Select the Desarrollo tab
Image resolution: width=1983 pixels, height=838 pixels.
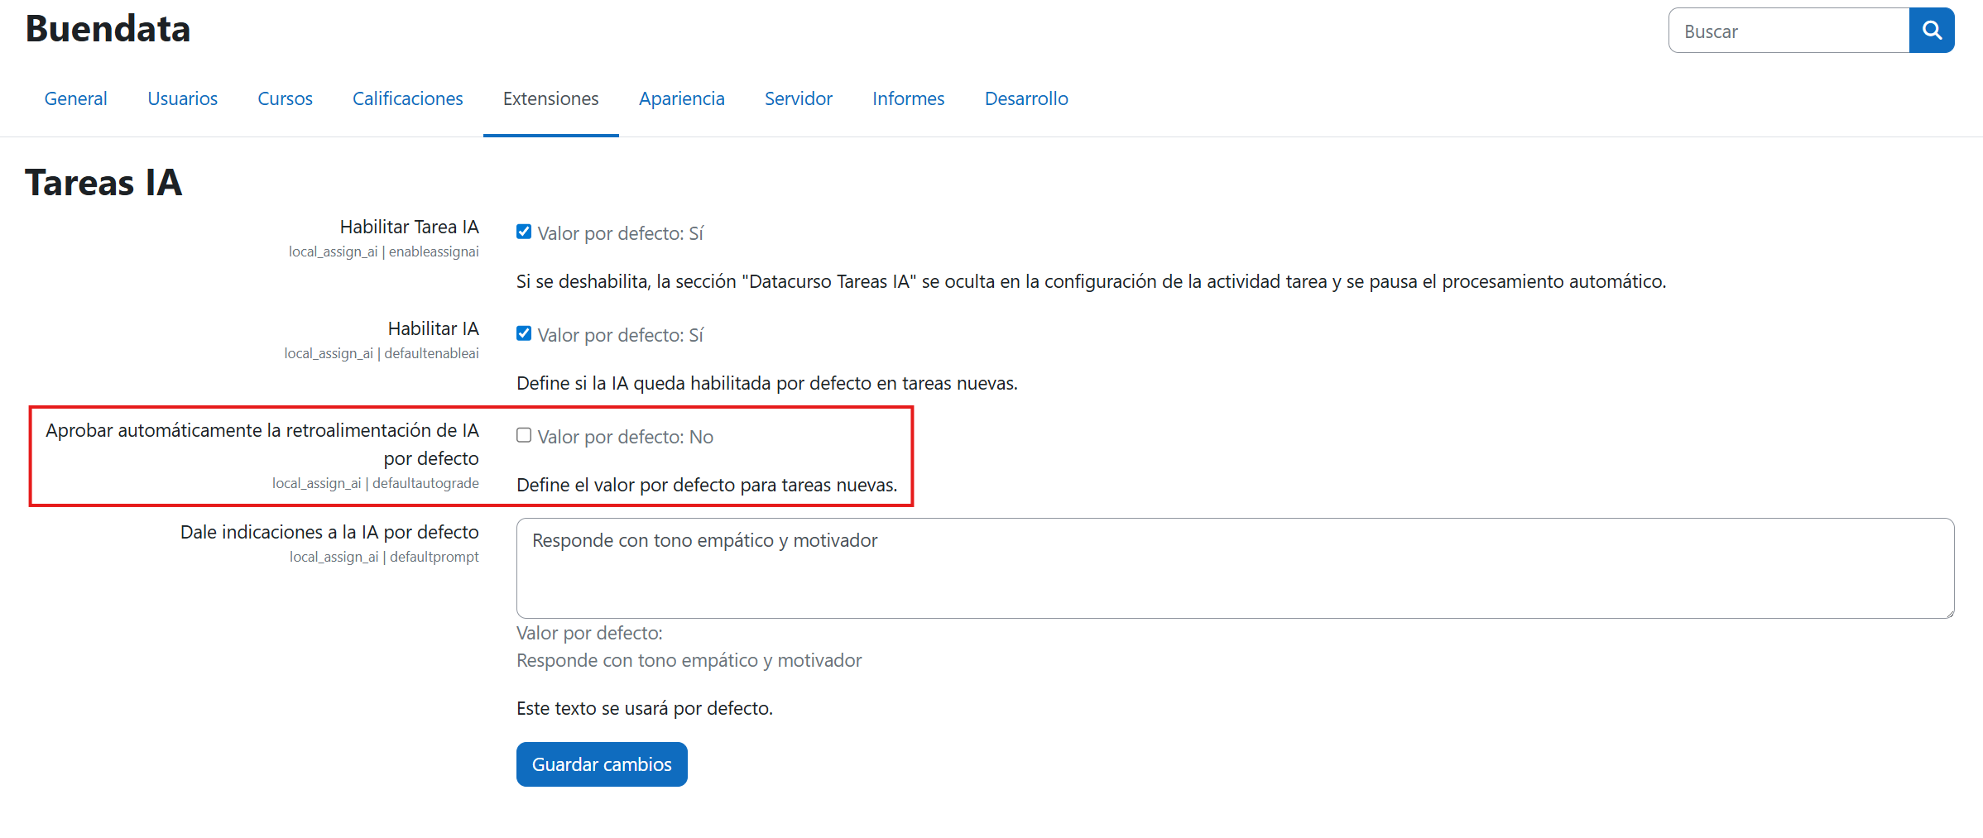tap(1025, 98)
